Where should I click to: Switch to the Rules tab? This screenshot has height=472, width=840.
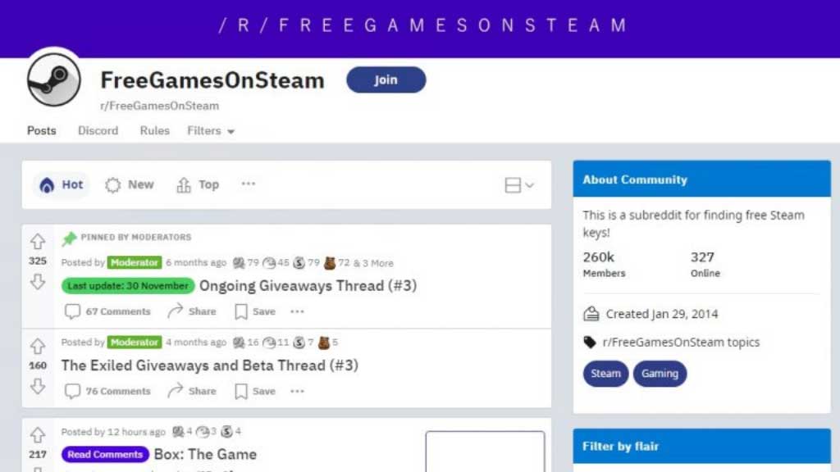154,130
